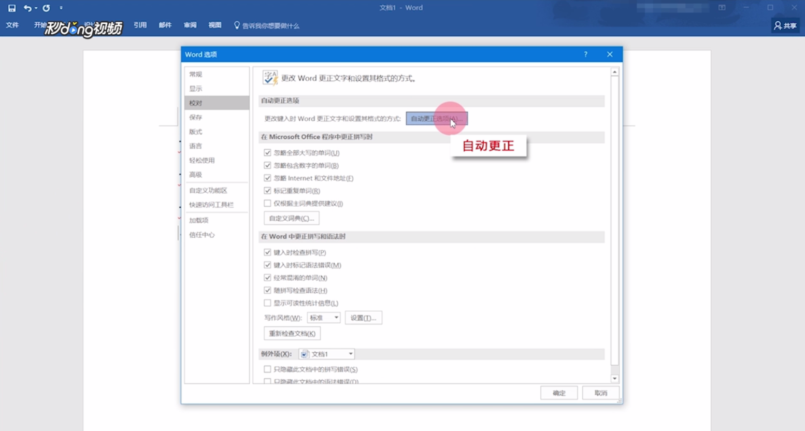Click the ribbon display options icon
This screenshot has height=431, width=805.
pyautogui.click(x=721, y=8)
